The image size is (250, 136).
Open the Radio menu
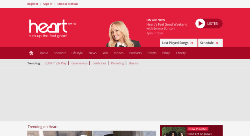(x=44, y=53)
